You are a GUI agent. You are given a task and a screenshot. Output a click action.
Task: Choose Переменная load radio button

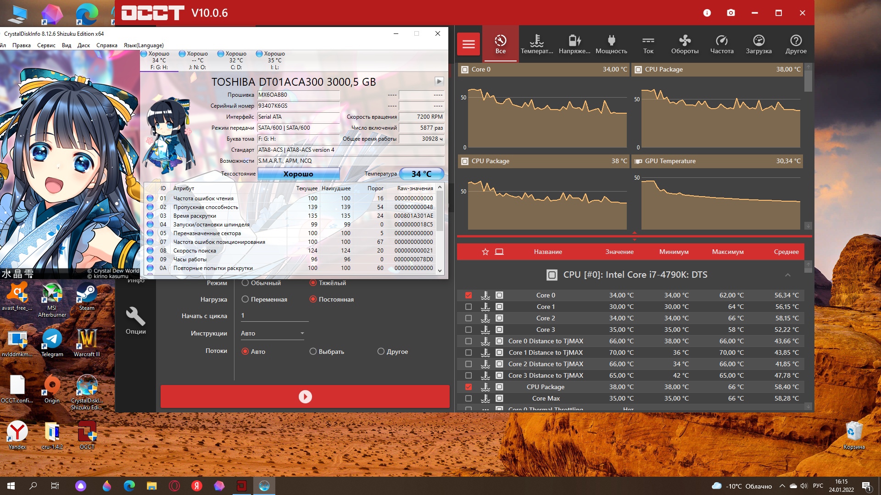245,299
